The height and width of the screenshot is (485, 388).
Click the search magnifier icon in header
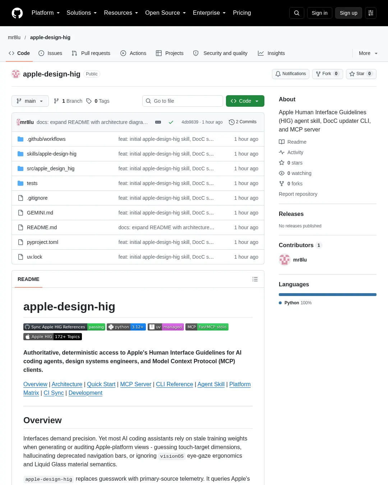coord(297,13)
